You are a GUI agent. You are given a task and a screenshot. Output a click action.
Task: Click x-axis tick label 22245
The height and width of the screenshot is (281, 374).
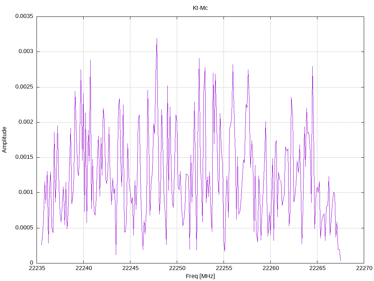tap(130, 268)
